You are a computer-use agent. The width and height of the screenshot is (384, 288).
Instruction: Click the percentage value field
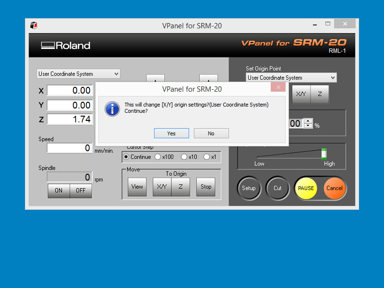click(x=296, y=123)
